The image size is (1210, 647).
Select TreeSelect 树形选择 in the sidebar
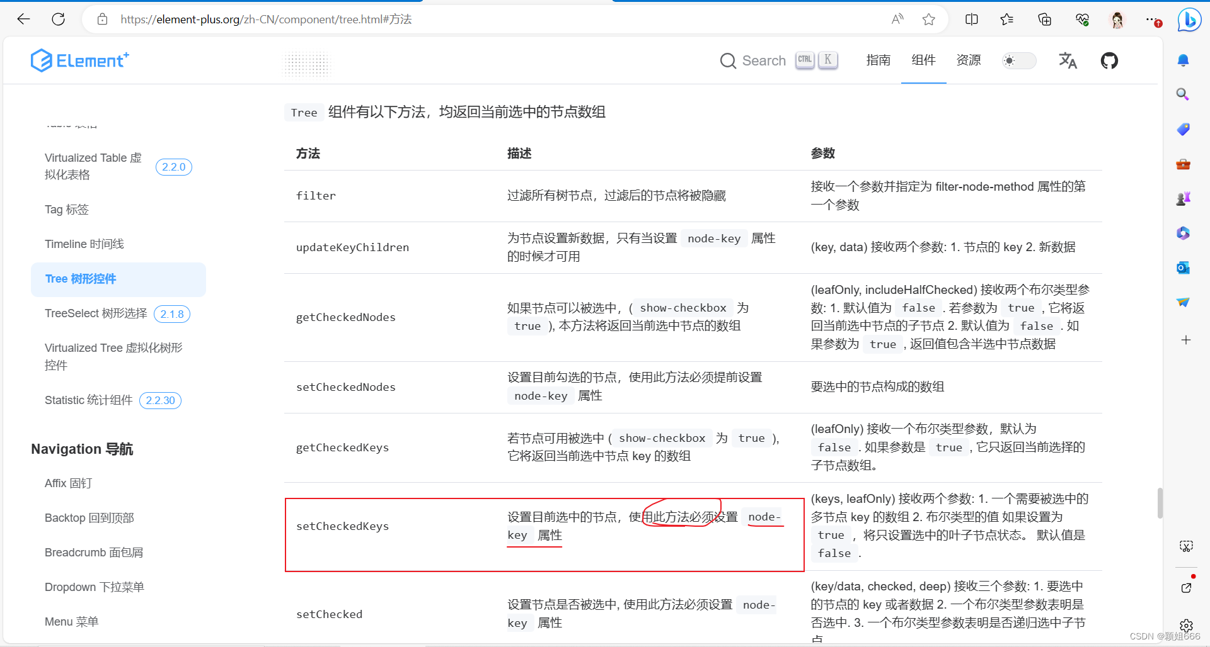click(96, 313)
